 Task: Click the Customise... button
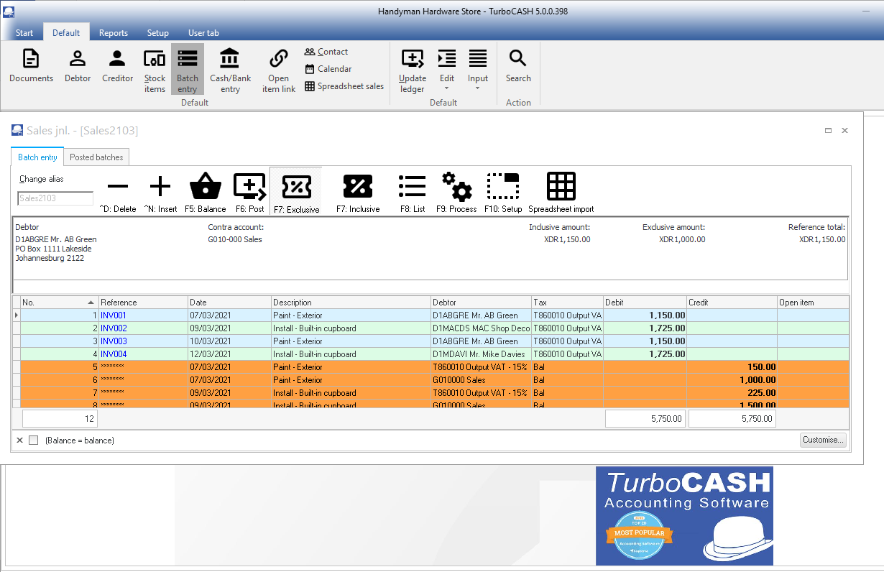point(824,440)
